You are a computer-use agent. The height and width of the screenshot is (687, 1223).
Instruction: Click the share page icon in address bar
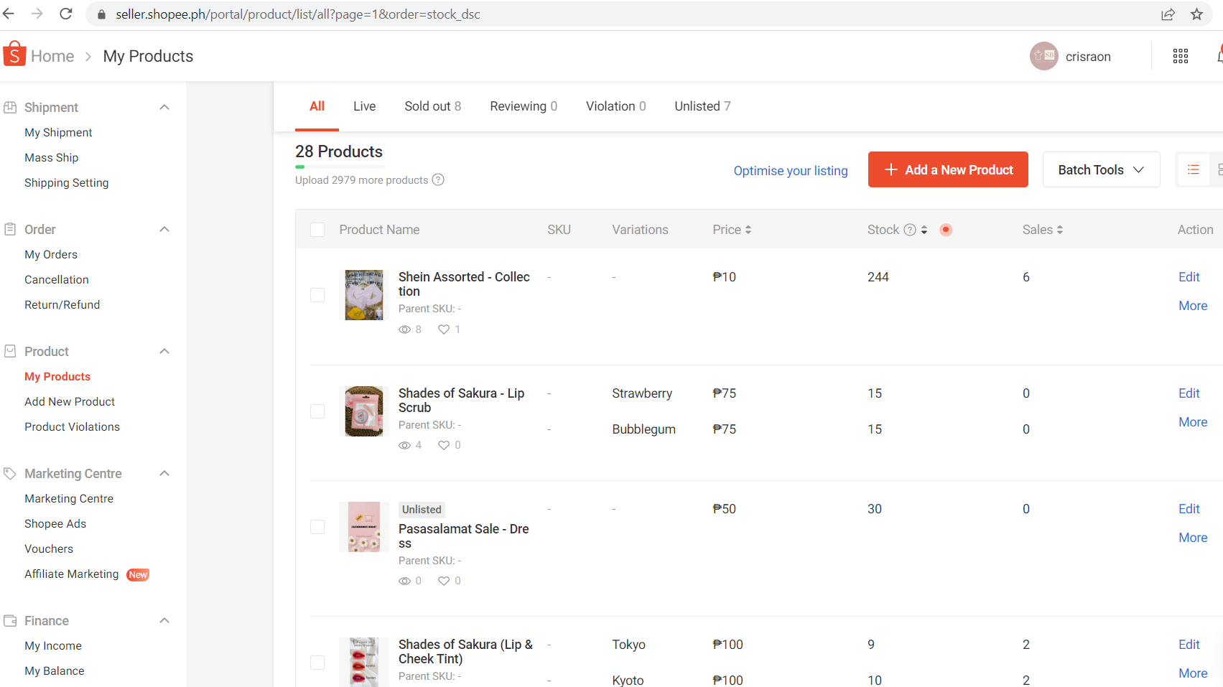click(x=1168, y=14)
